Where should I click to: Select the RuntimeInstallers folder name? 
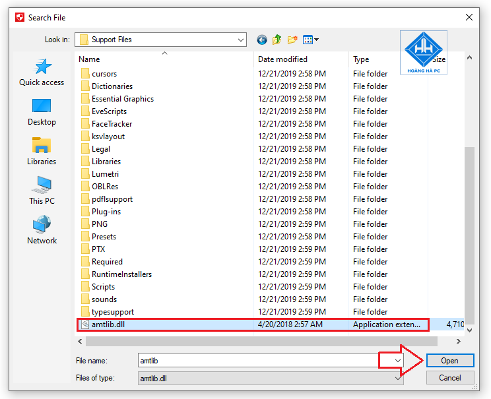(121, 274)
